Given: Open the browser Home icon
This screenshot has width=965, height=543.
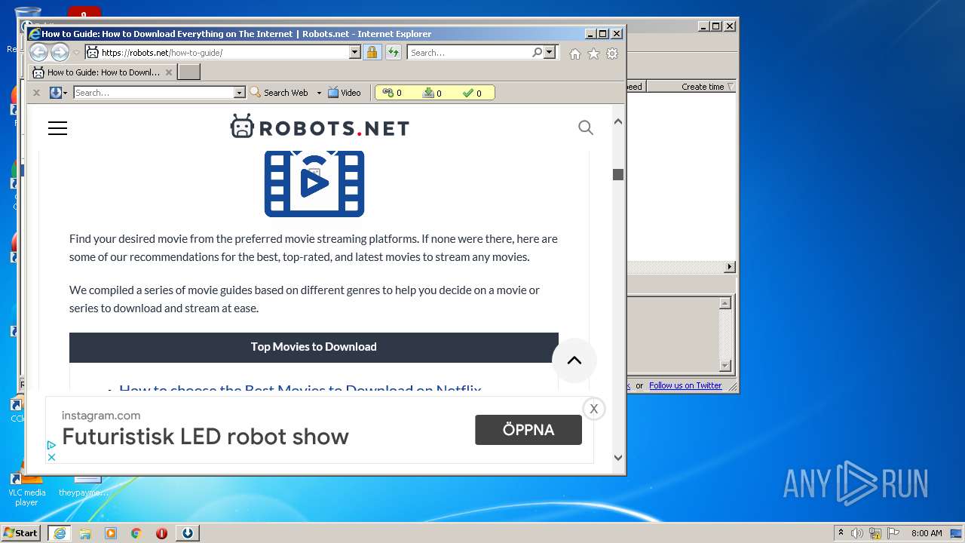Looking at the screenshot, I should (575, 54).
